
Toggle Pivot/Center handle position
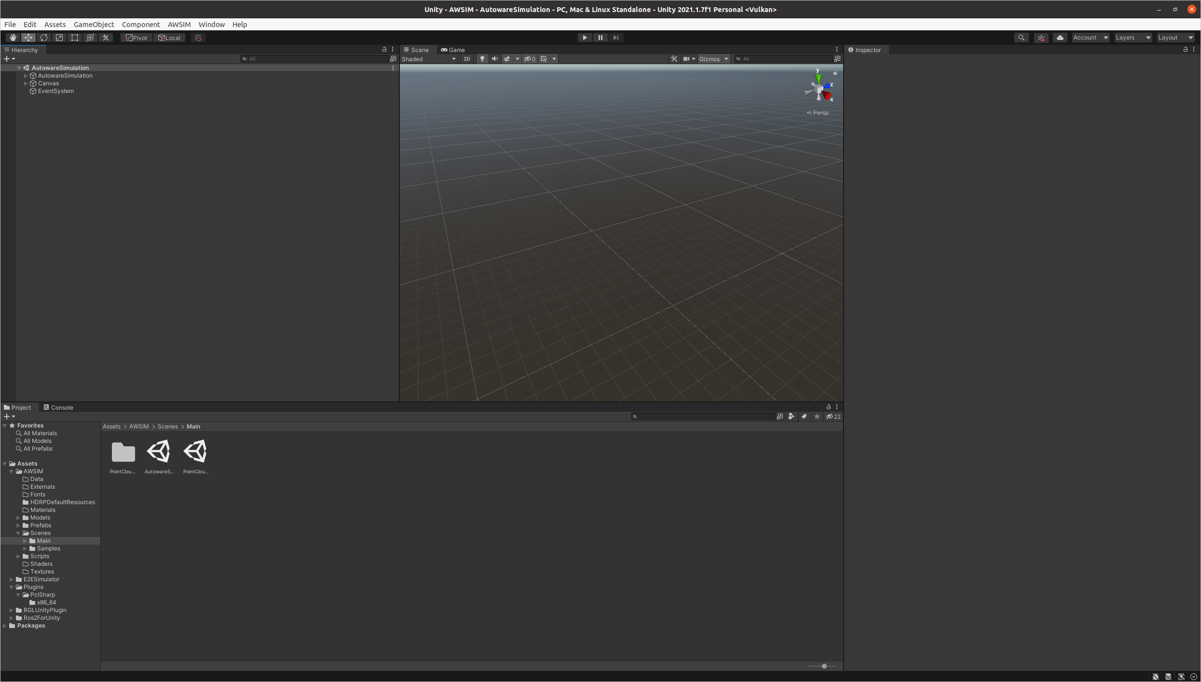(x=136, y=37)
